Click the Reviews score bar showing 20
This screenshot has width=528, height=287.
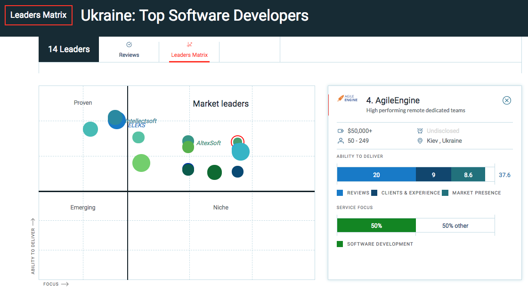[376, 175]
